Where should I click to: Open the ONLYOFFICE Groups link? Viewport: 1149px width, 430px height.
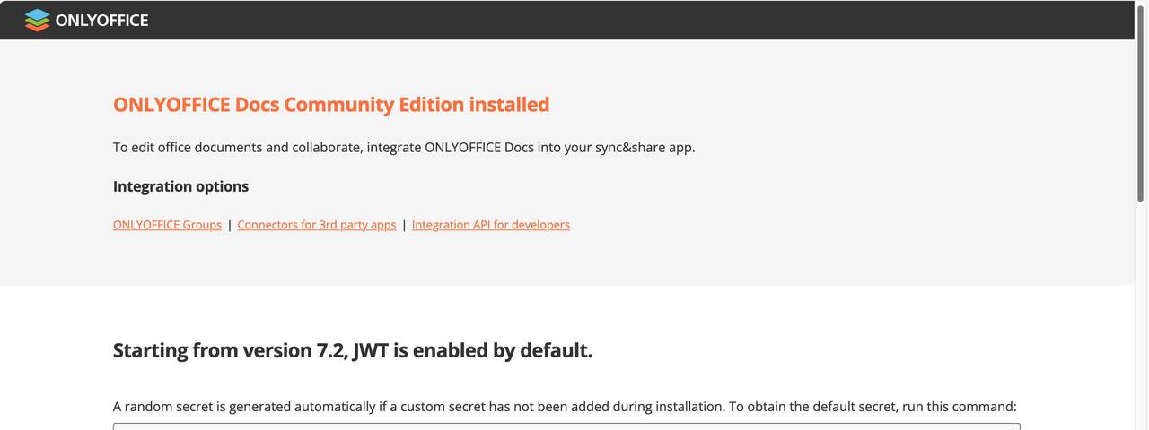coord(167,225)
